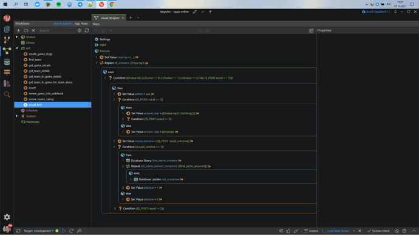Reload the project in status bar
The image size is (419, 236).
pos(71,231)
